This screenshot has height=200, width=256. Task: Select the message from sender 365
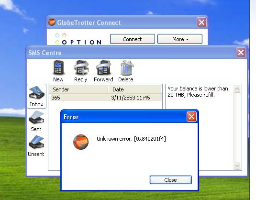(x=106, y=98)
